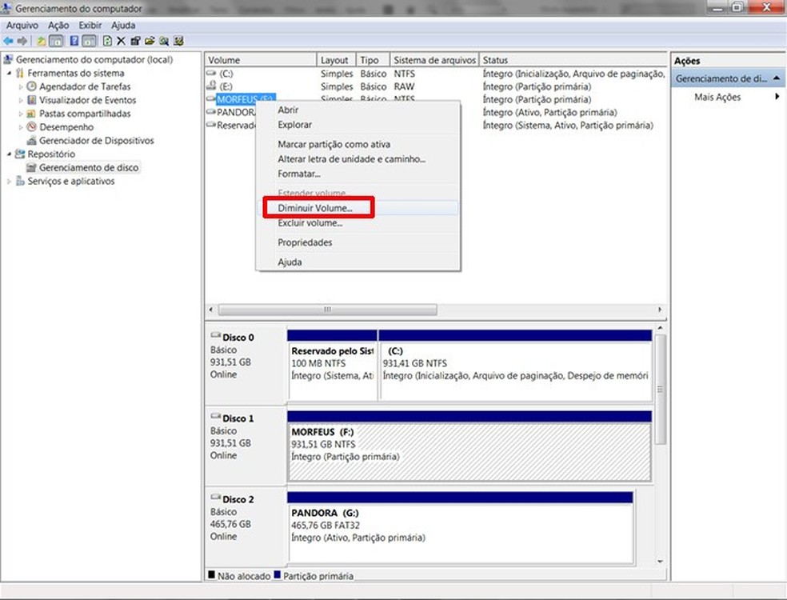Viewport: 787px width, 600px height.
Task: Click the Open folder toolbar icon
Action: click(x=149, y=41)
